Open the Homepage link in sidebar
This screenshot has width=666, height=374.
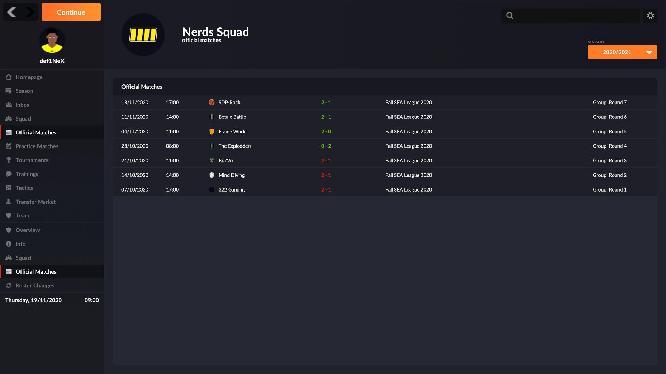click(29, 77)
